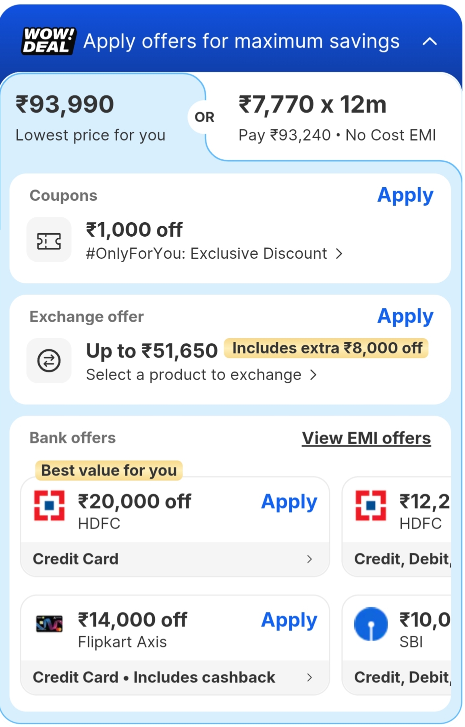
Task: Open View EMI offers link
Action: 366,438
